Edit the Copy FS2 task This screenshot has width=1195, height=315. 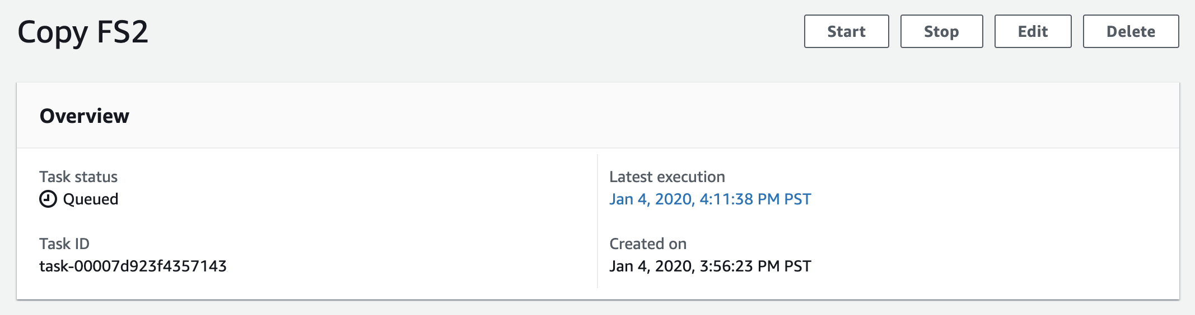pyautogui.click(x=1033, y=31)
